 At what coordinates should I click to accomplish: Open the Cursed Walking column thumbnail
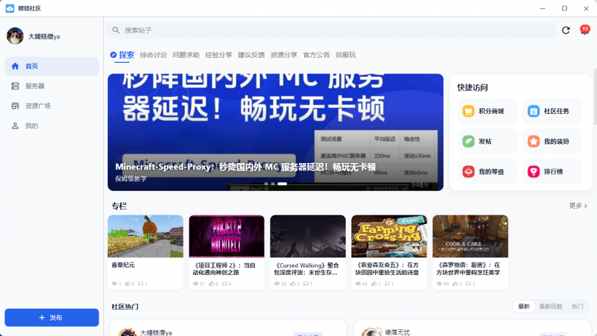308,236
